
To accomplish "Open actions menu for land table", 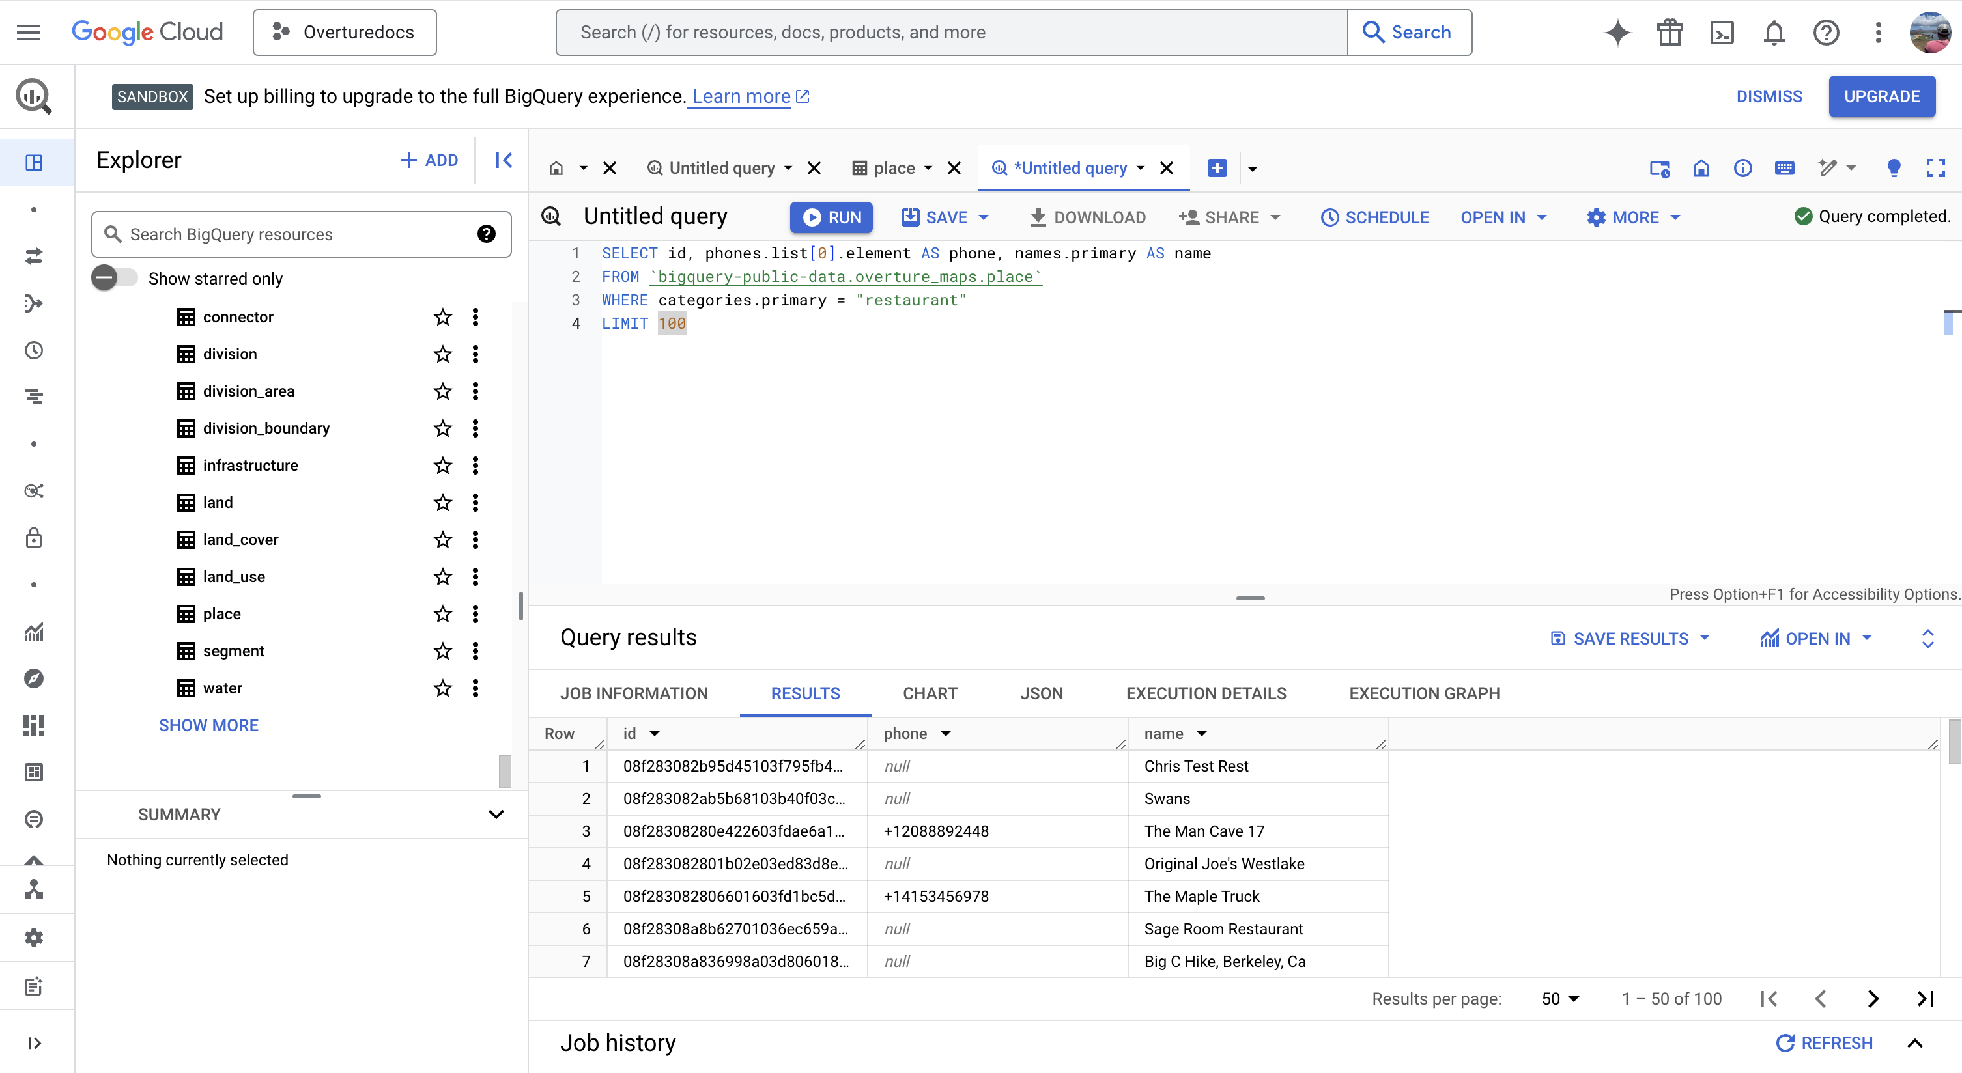I will pyautogui.click(x=476, y=503).
